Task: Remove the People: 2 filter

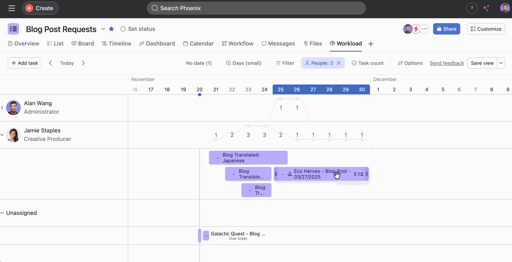Action: [x=339, y=63]
